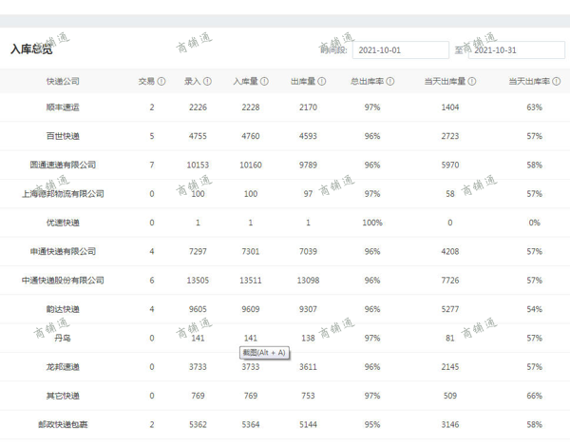Click the info icon next to 交易

161,82
